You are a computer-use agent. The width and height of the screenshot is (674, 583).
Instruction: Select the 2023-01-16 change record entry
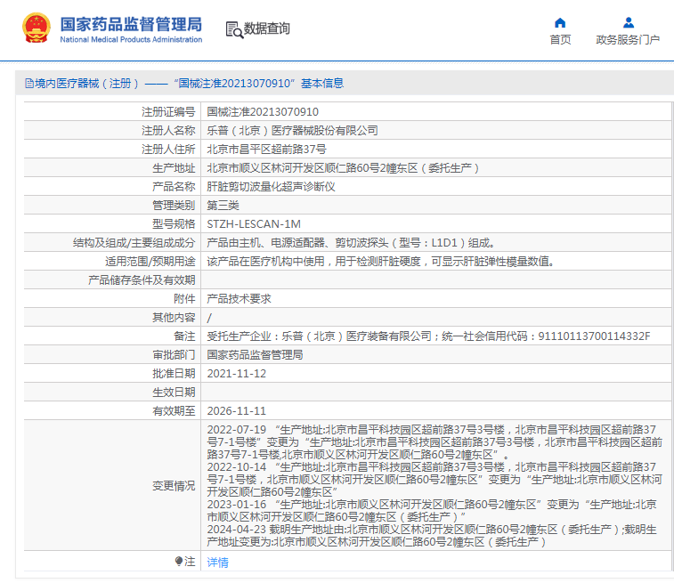click(432, 510)
